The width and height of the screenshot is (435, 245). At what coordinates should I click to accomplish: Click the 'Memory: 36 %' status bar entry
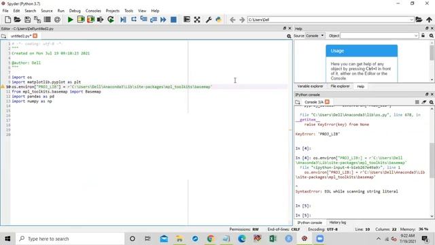click(x=414, y=229)
